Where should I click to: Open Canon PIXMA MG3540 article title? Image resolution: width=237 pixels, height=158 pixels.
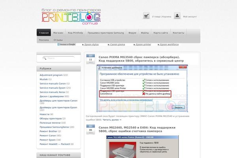141,59
